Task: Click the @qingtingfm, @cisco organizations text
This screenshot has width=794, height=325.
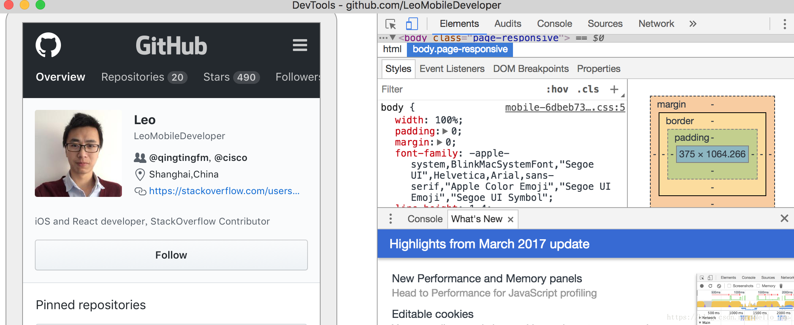Action: (198, 158)
